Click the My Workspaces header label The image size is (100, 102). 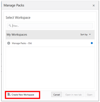click(17, 35)
